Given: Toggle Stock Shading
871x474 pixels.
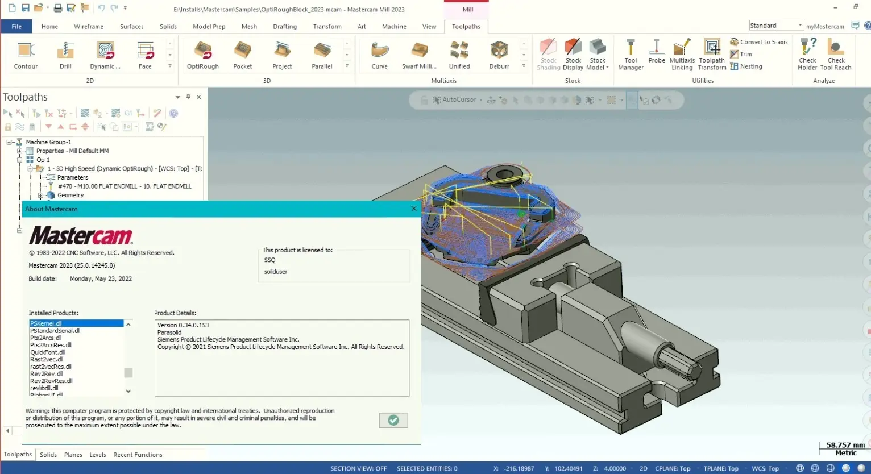Looking at the screenshot, I should click(x=549, y=55).
